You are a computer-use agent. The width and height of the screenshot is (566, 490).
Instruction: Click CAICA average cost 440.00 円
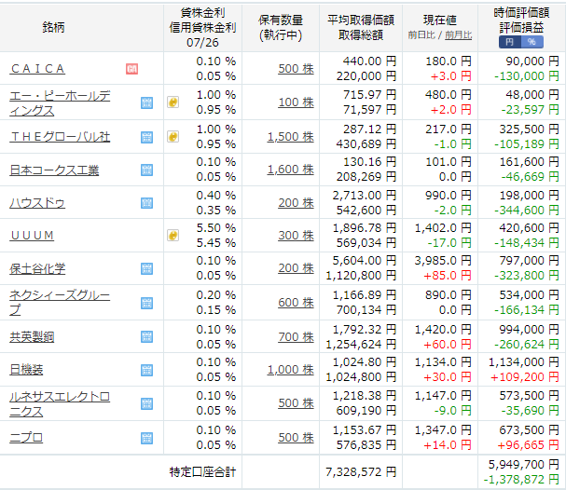click(369, 61)
